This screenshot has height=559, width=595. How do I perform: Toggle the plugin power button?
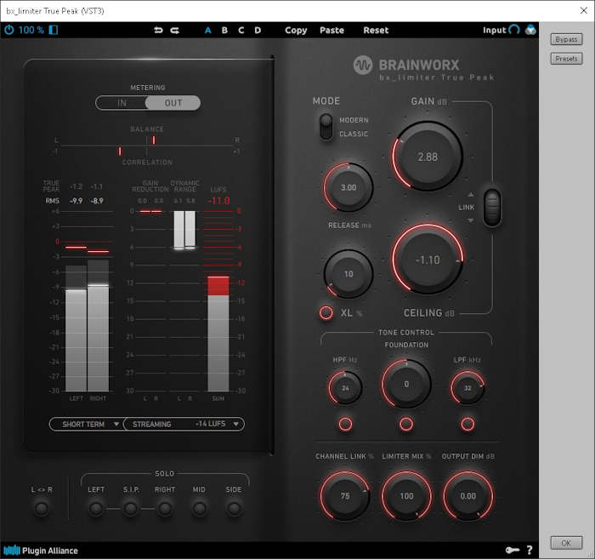click(9, 30)
